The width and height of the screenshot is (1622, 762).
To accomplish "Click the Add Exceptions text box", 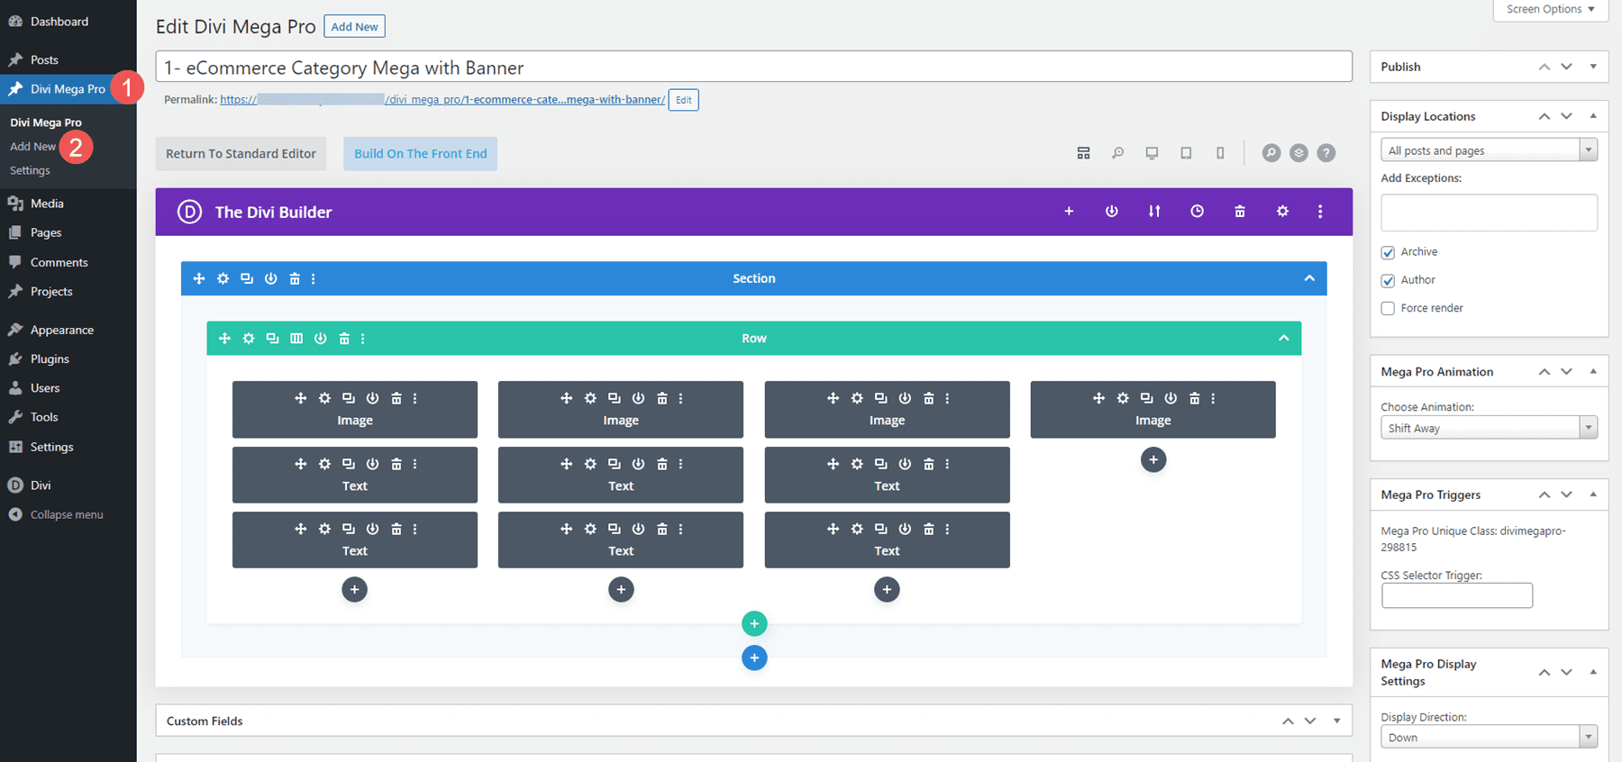I will pyautogui.click(x=1489, y=213).
